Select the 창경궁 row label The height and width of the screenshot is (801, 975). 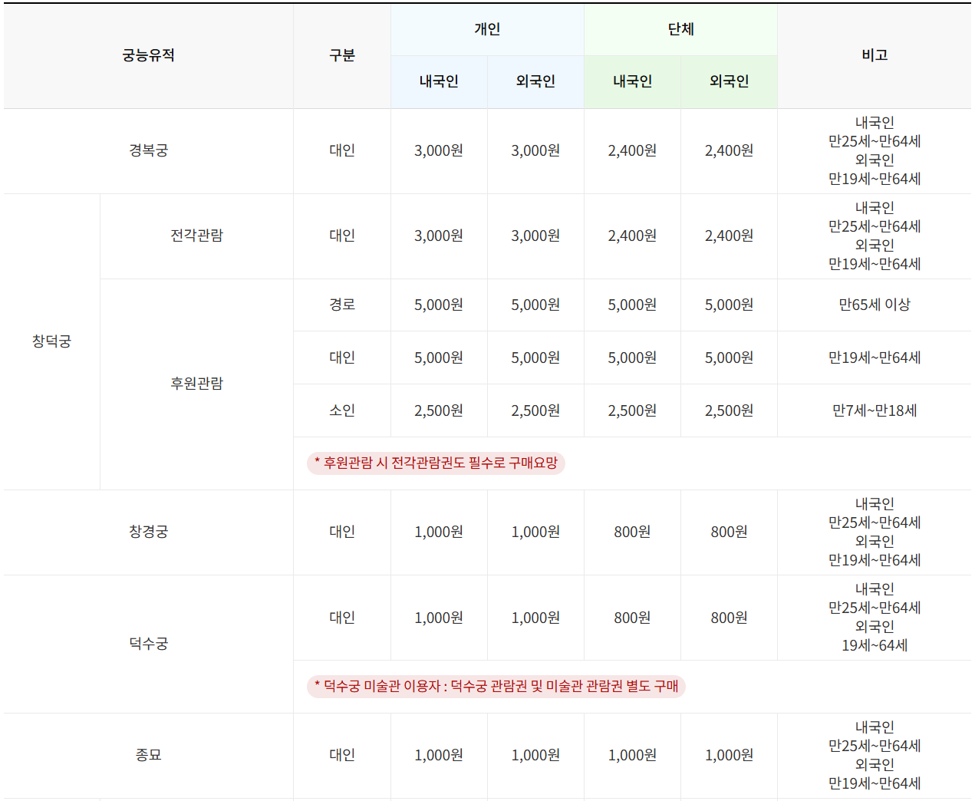click(148, 532)
